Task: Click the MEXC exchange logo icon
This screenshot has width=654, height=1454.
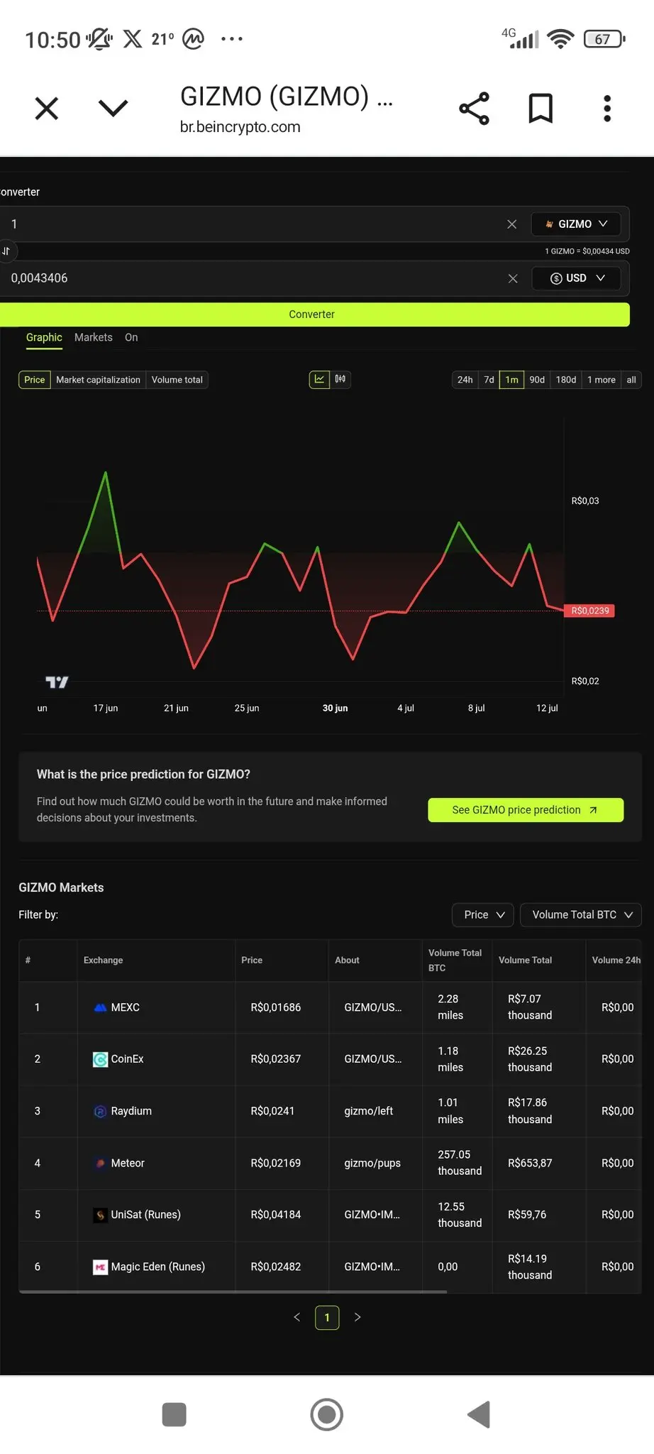Action: [101, 1007]
